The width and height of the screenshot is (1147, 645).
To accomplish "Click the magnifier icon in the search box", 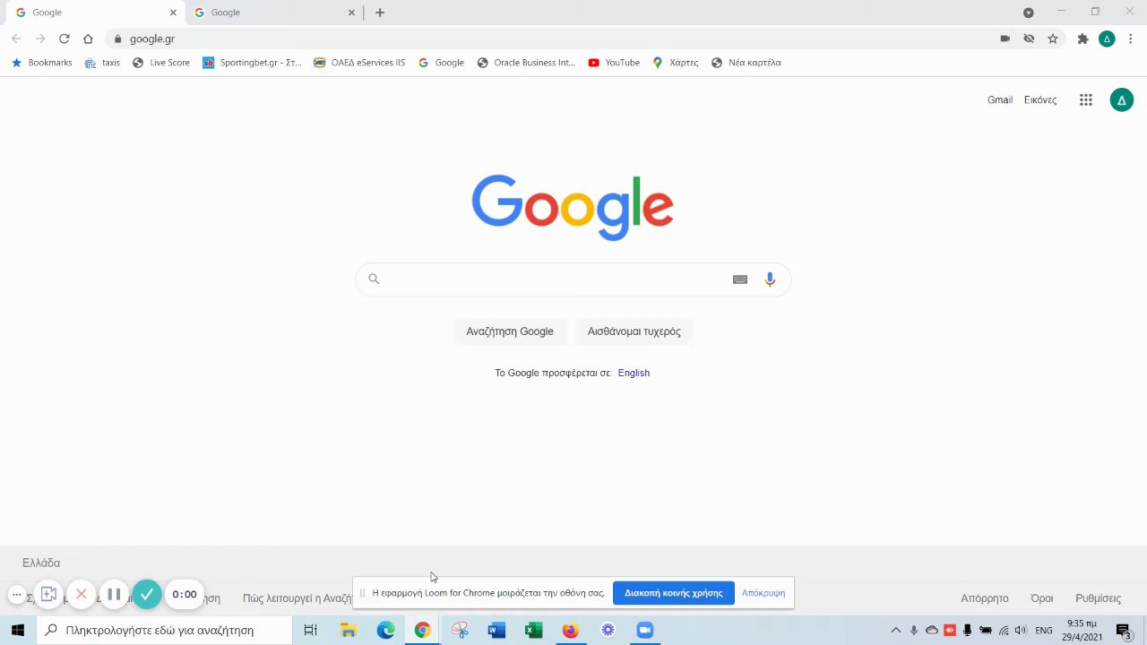I will pyautogui.click(x=374, y=279).
